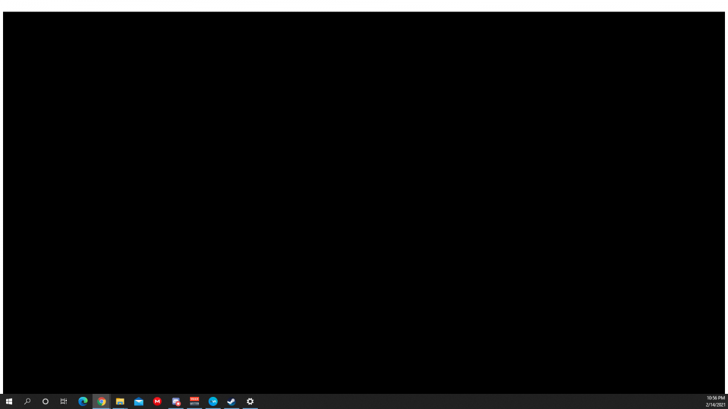This screenshot has height=409, width=728.
Task: Open the Voicemeeter taskbar icon
Action: click(194, 401)
